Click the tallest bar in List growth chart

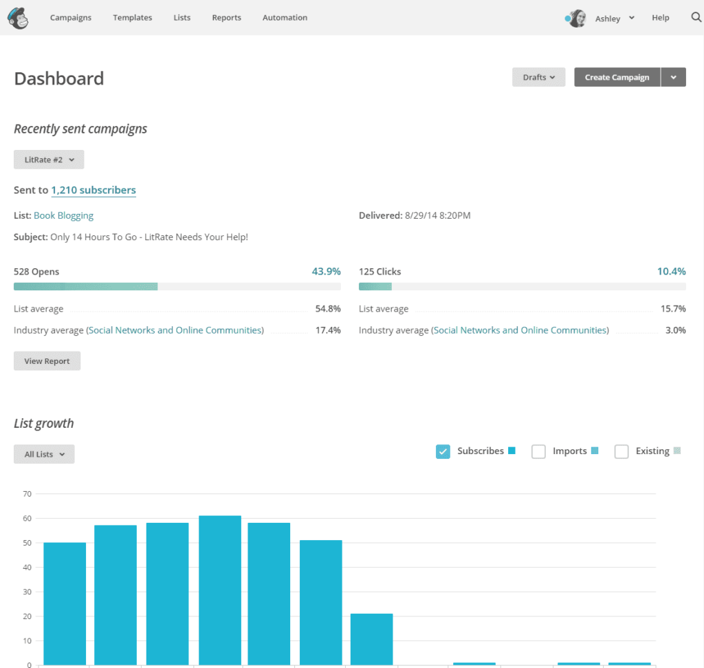[220, 590]
